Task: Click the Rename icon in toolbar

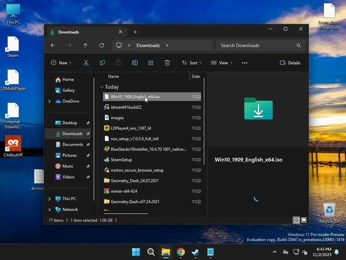Action: click(x=135, y=63)
